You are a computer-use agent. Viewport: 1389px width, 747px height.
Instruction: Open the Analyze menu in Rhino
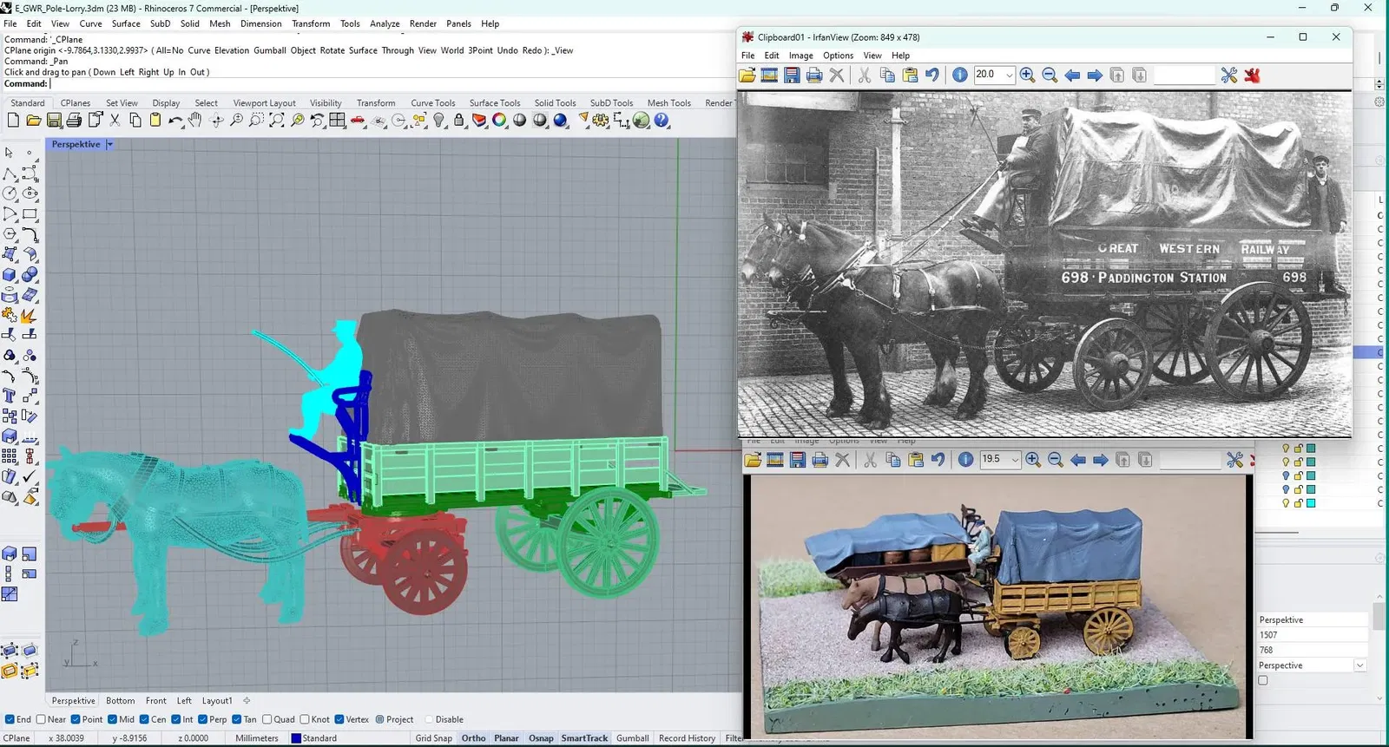(x=384, y=23)
